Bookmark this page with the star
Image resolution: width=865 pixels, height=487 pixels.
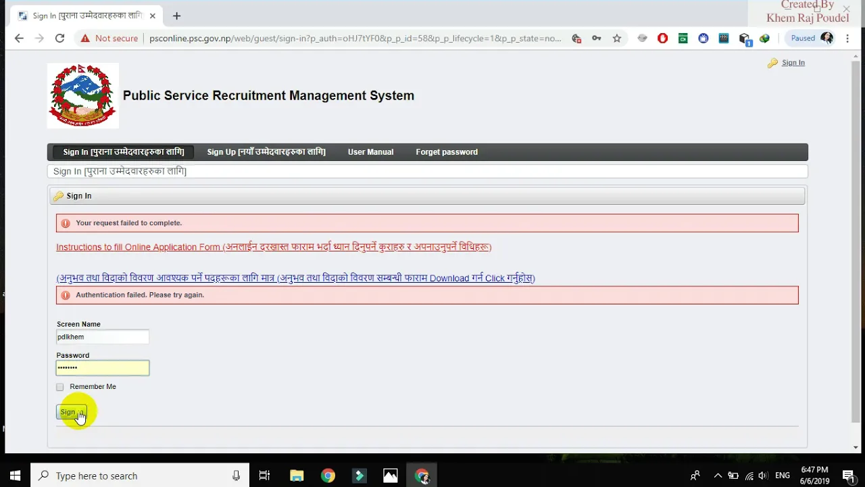click(617, 39)
